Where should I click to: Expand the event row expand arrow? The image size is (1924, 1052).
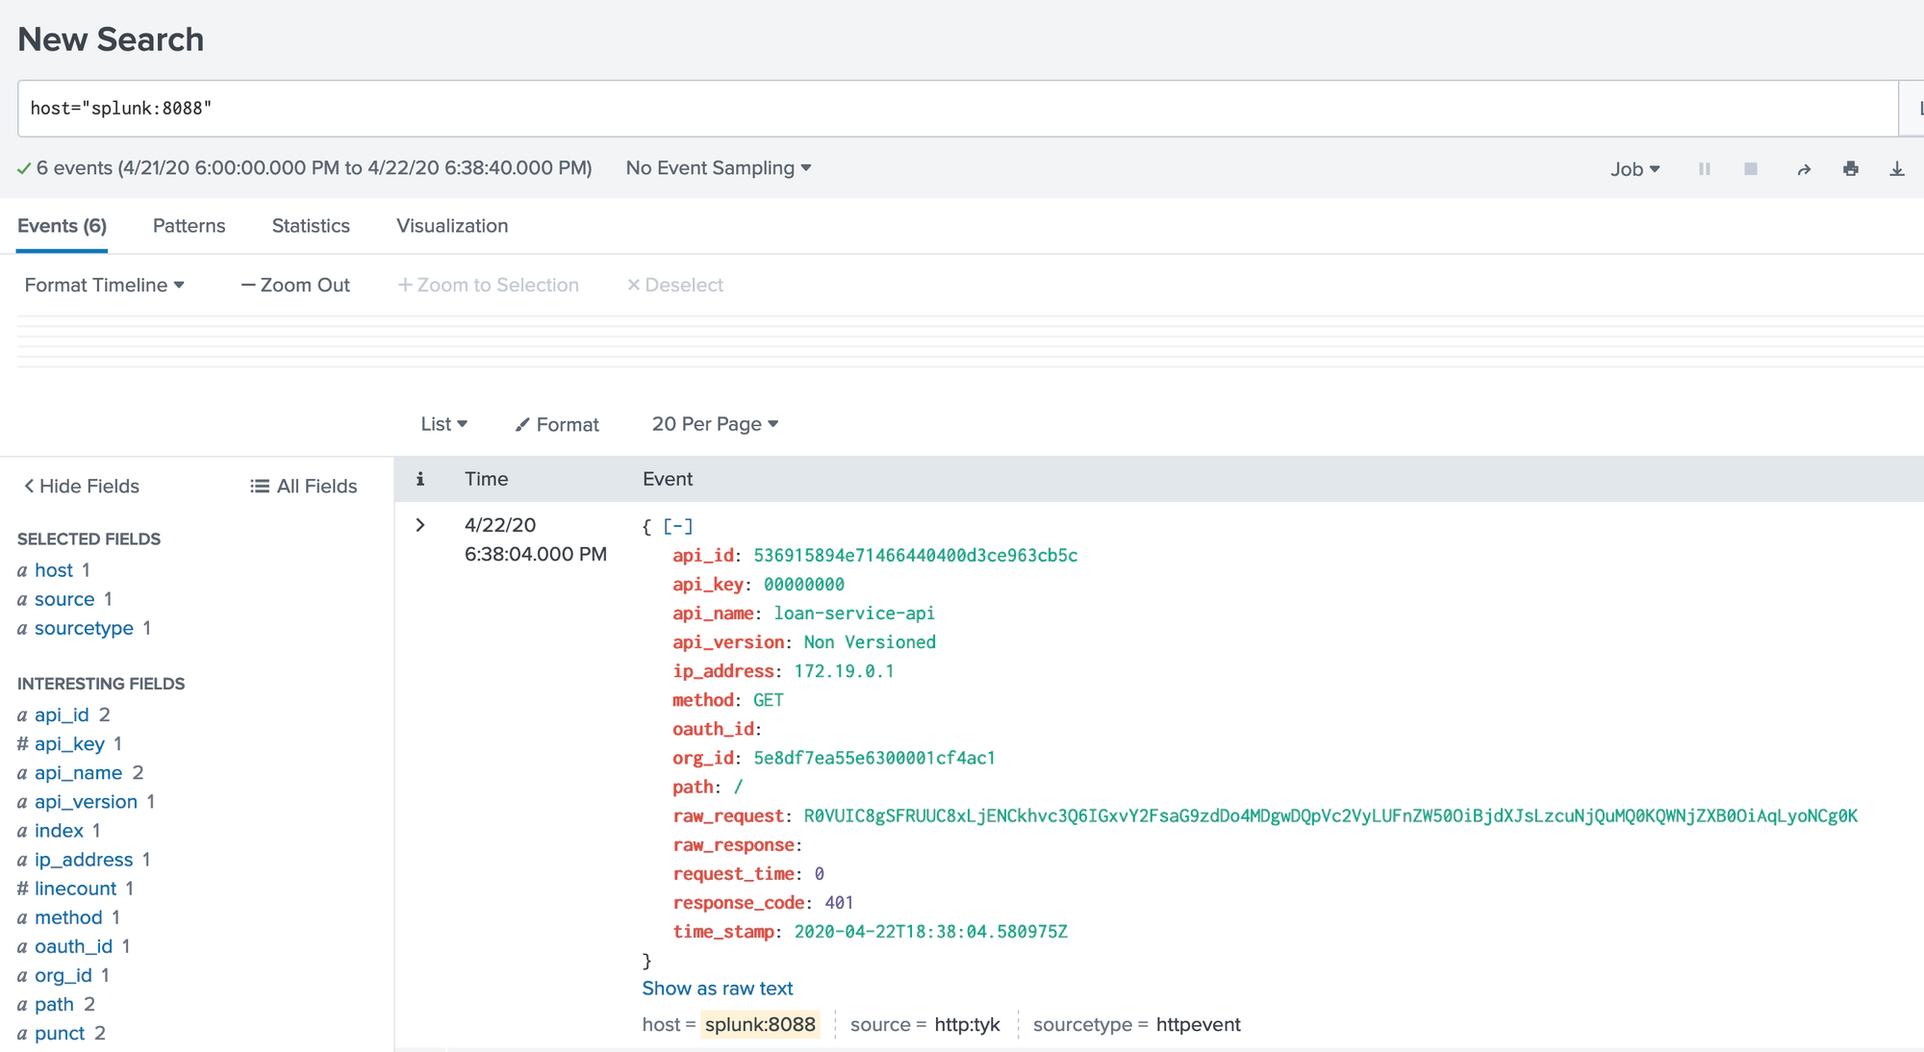pos(419,525)
